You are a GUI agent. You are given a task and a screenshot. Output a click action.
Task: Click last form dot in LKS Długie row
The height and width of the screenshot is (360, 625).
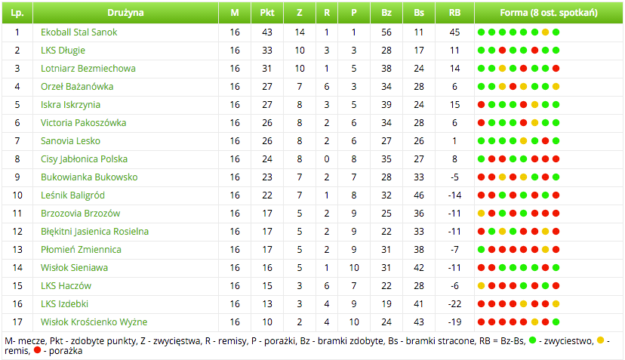point(556,51)
